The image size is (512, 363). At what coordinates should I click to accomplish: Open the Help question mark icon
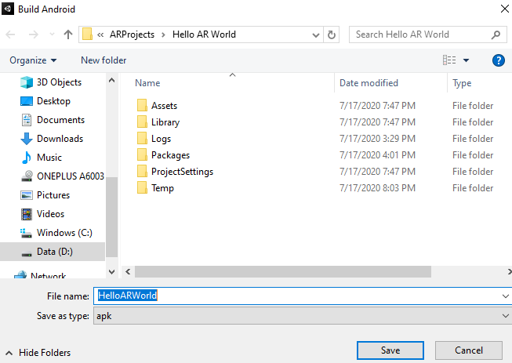(498, 60)
